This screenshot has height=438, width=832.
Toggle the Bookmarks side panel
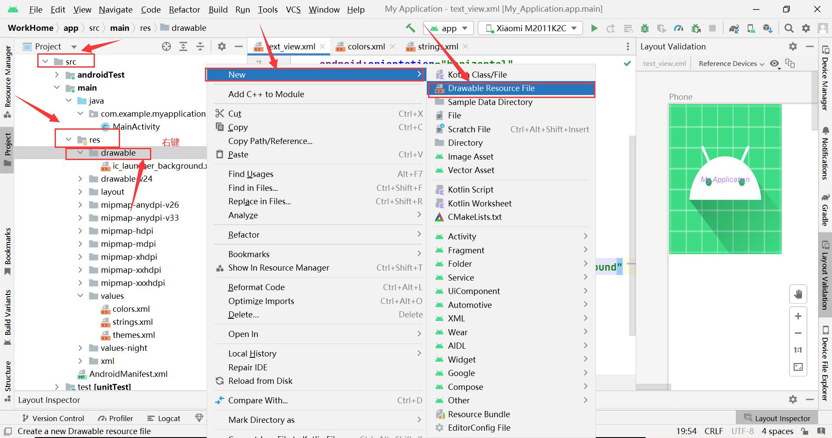[7, 252]
